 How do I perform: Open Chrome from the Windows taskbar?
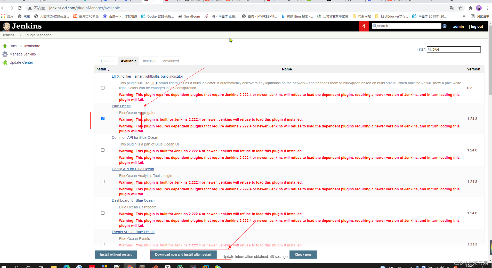tap(130, 266)
